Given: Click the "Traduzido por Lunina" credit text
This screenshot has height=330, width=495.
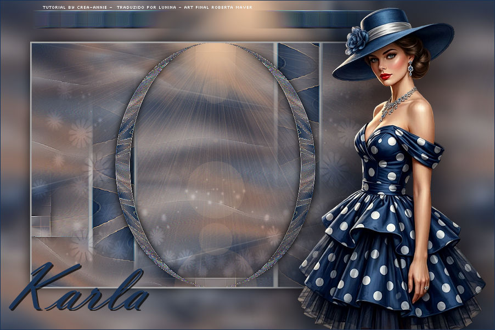Looking at the screenshot, I should [147, 7].
